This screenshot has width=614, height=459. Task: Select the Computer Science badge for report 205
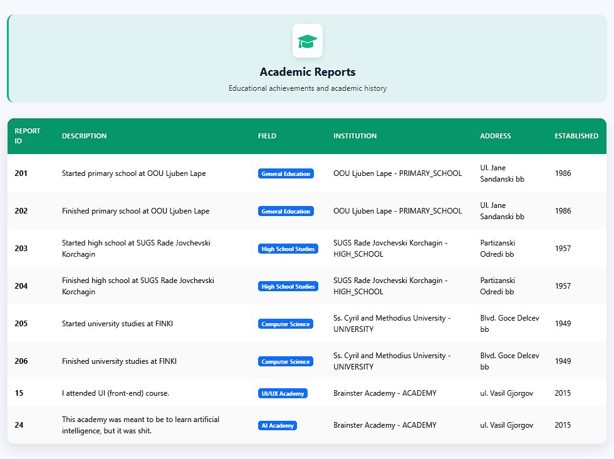tap(286, 324)
